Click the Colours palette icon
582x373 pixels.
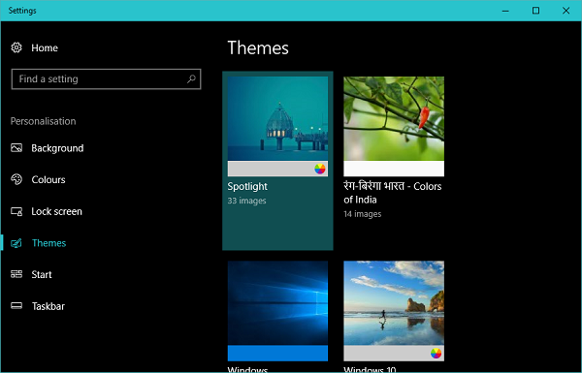pos(16,179)
